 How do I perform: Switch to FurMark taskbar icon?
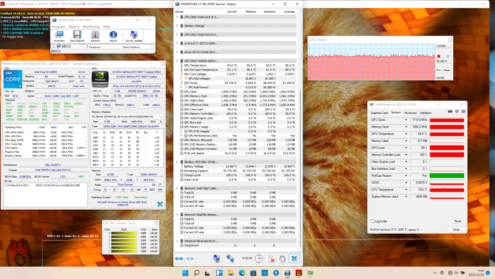pos(299,273)
